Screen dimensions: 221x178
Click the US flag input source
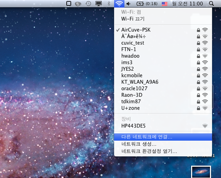pos(165,4)
